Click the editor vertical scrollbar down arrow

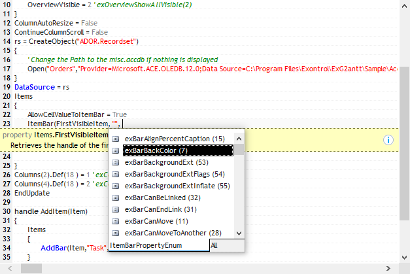click(x=405, y=258)
